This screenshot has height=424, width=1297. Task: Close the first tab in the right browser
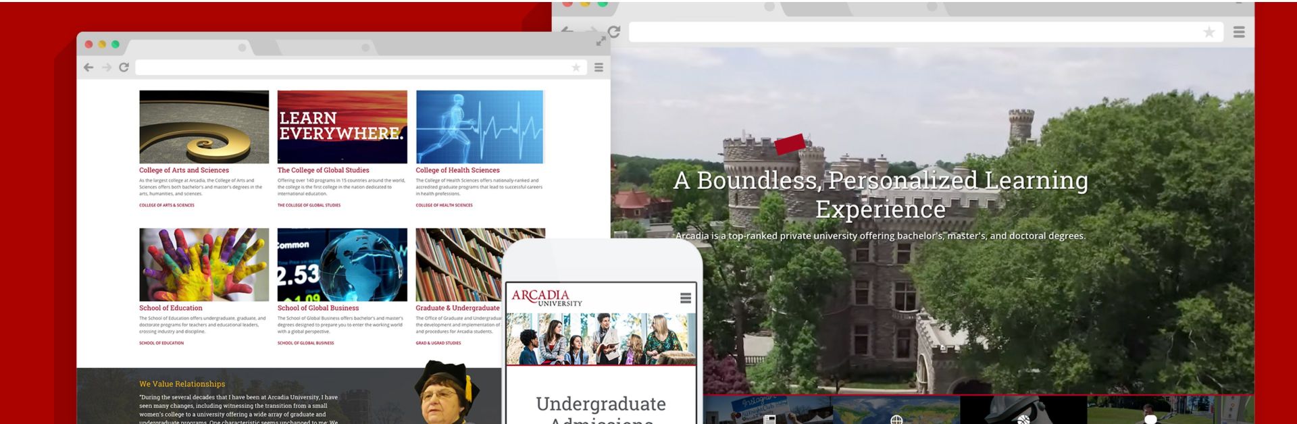(x=769, y=7)
